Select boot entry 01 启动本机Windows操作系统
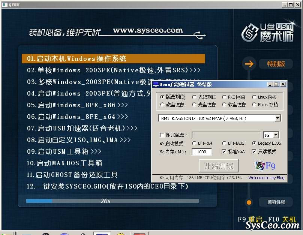Viewport: 303px width, 235px height. [x=113, y=58]
